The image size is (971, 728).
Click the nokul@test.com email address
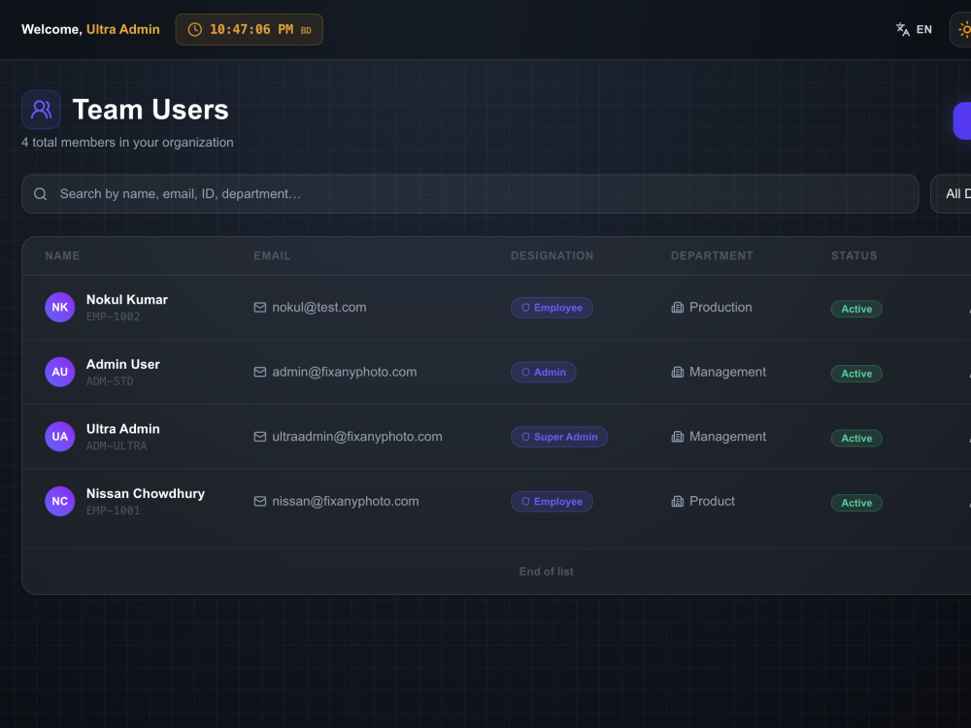pos(318,307)
